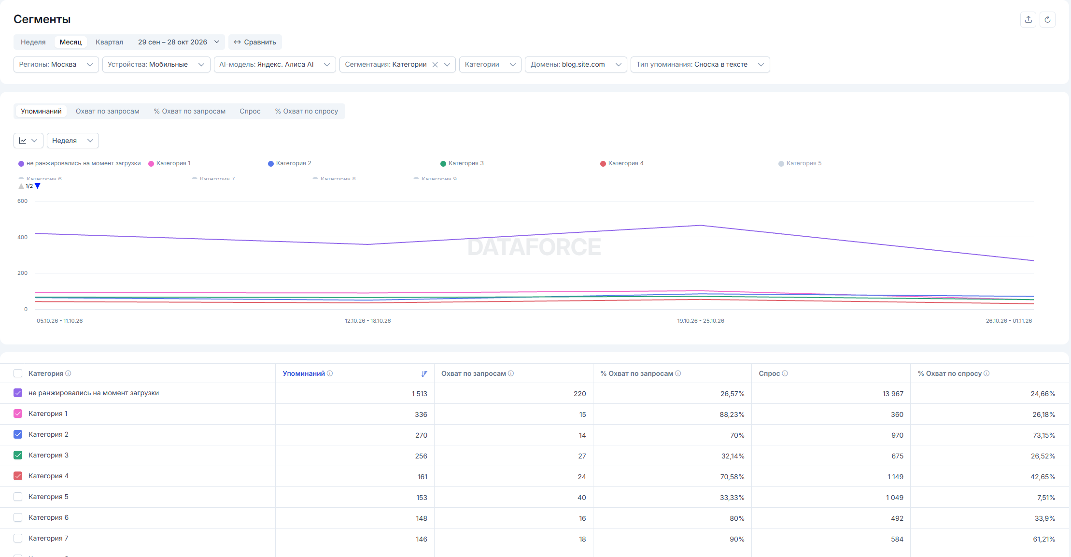Click info icon next to Упоминаний header
1071x557 pixels.
click(330, 373)
